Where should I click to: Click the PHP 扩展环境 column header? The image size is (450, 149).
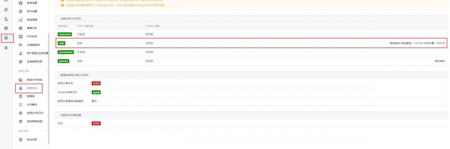tap(85, 26)
